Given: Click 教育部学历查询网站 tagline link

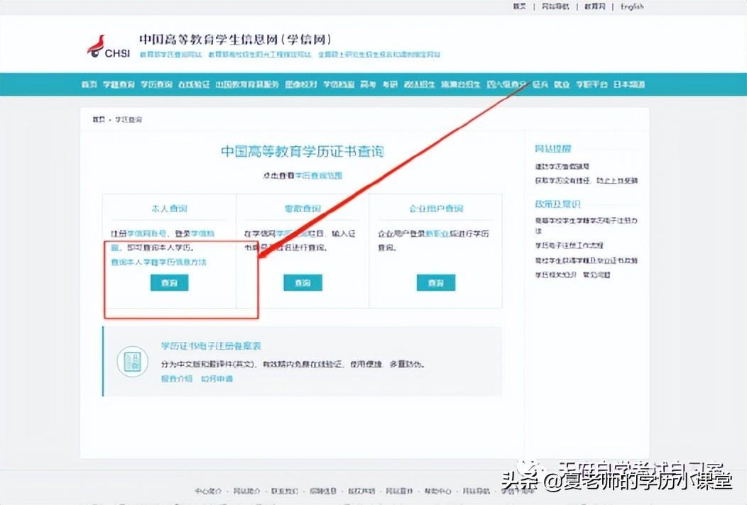Looking at the screenshot, I should (x=171, y=55).
